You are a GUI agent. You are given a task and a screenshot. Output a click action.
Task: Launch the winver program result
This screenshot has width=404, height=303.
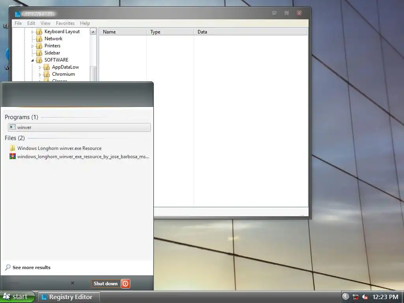(79, 127)
